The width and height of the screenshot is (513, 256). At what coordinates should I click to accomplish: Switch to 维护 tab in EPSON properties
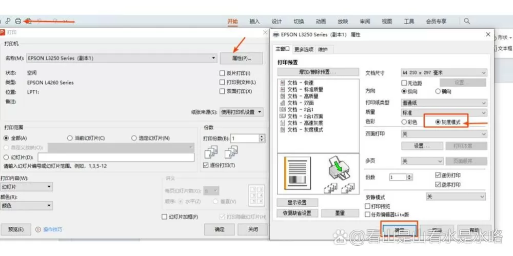click(x=324, y=49)
